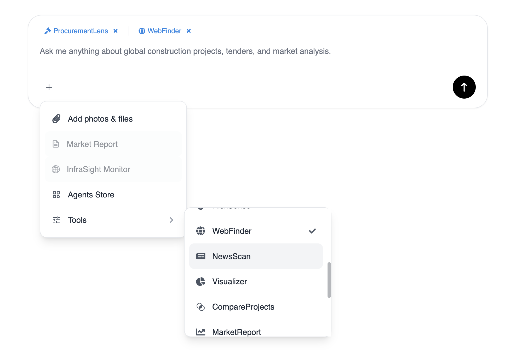Click the Market Report document icon

tap(56, 144)
